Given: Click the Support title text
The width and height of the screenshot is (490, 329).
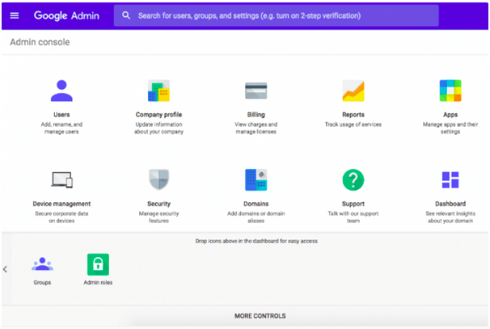Looking at the screenshot, I should click(x=353, y=204).
